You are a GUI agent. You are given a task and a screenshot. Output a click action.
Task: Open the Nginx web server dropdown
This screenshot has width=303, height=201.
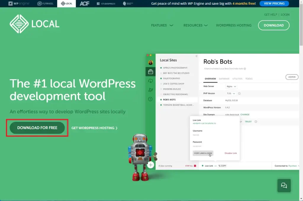point(231,86)
